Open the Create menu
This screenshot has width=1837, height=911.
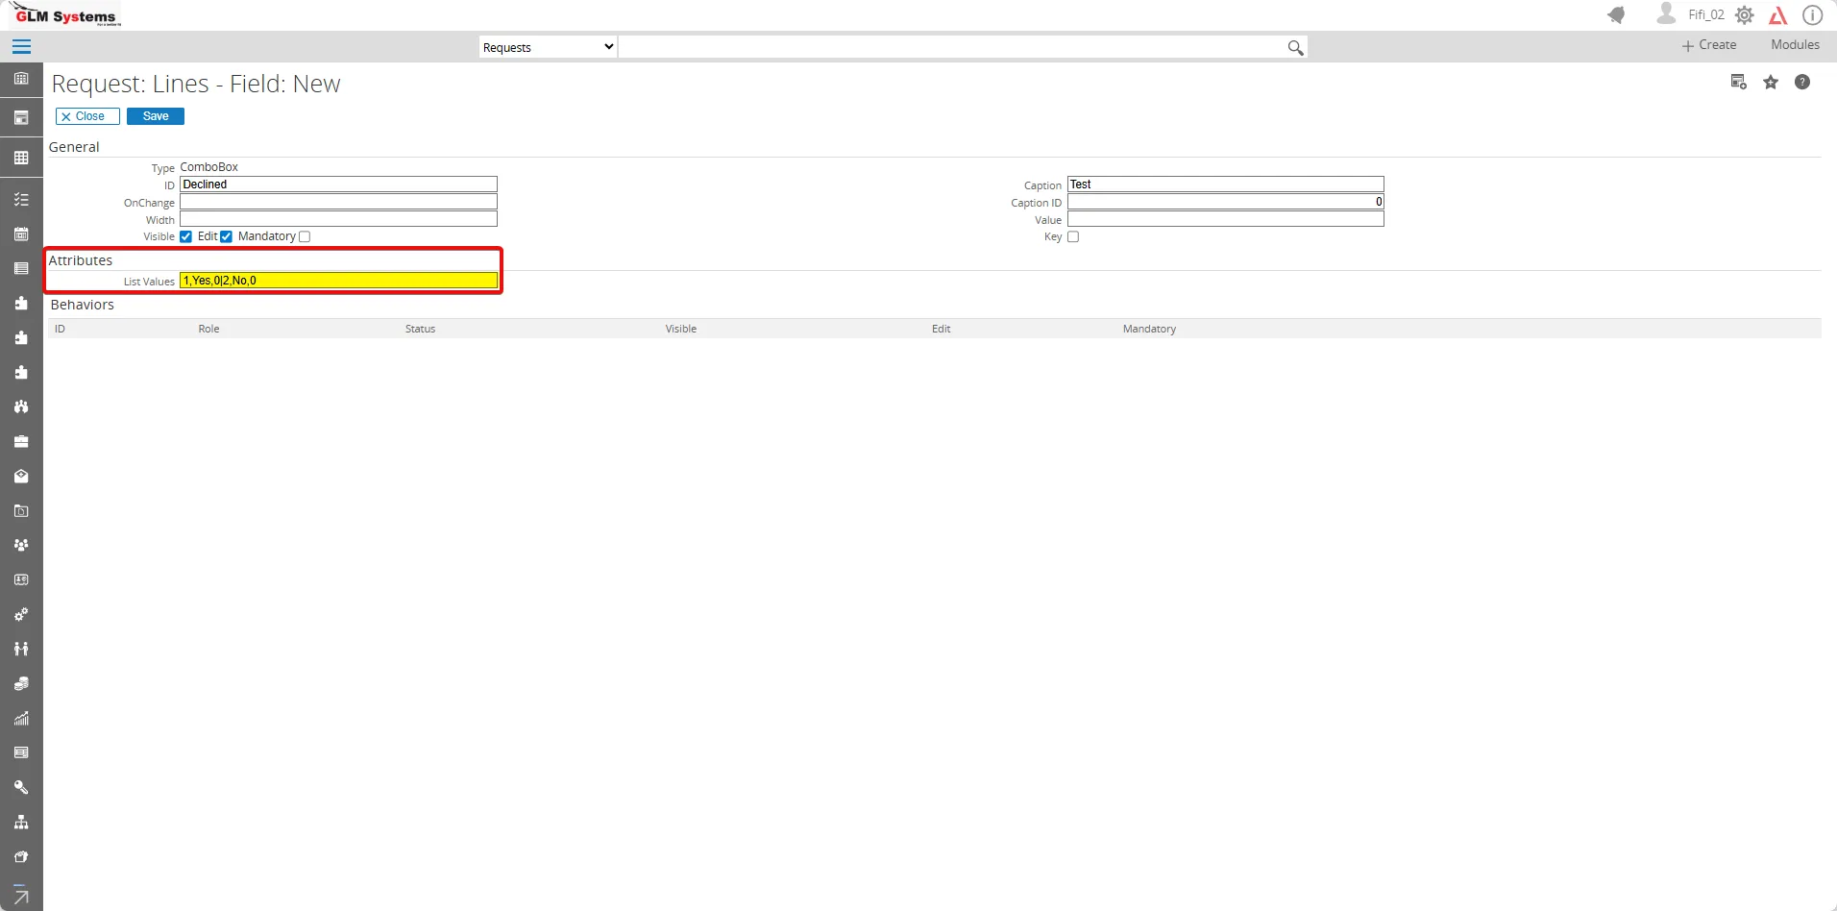pos(1709,45)
